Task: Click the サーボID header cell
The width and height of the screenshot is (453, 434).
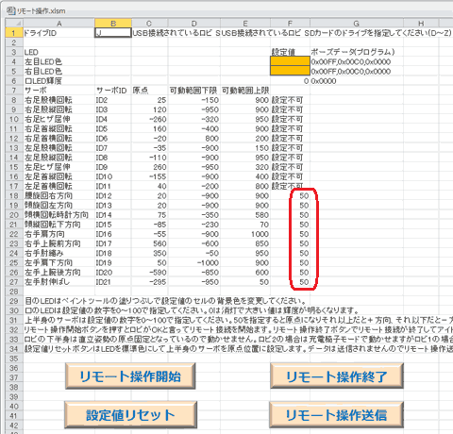Action: pyautogui.click(x=113, y=91)
